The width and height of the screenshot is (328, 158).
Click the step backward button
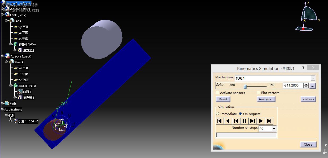[236, 121]
